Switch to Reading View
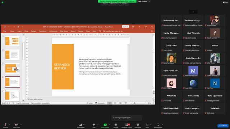 [x=120, y=103]
